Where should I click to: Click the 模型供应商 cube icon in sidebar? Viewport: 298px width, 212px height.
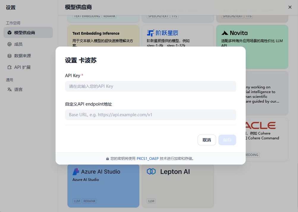point(10,33)
